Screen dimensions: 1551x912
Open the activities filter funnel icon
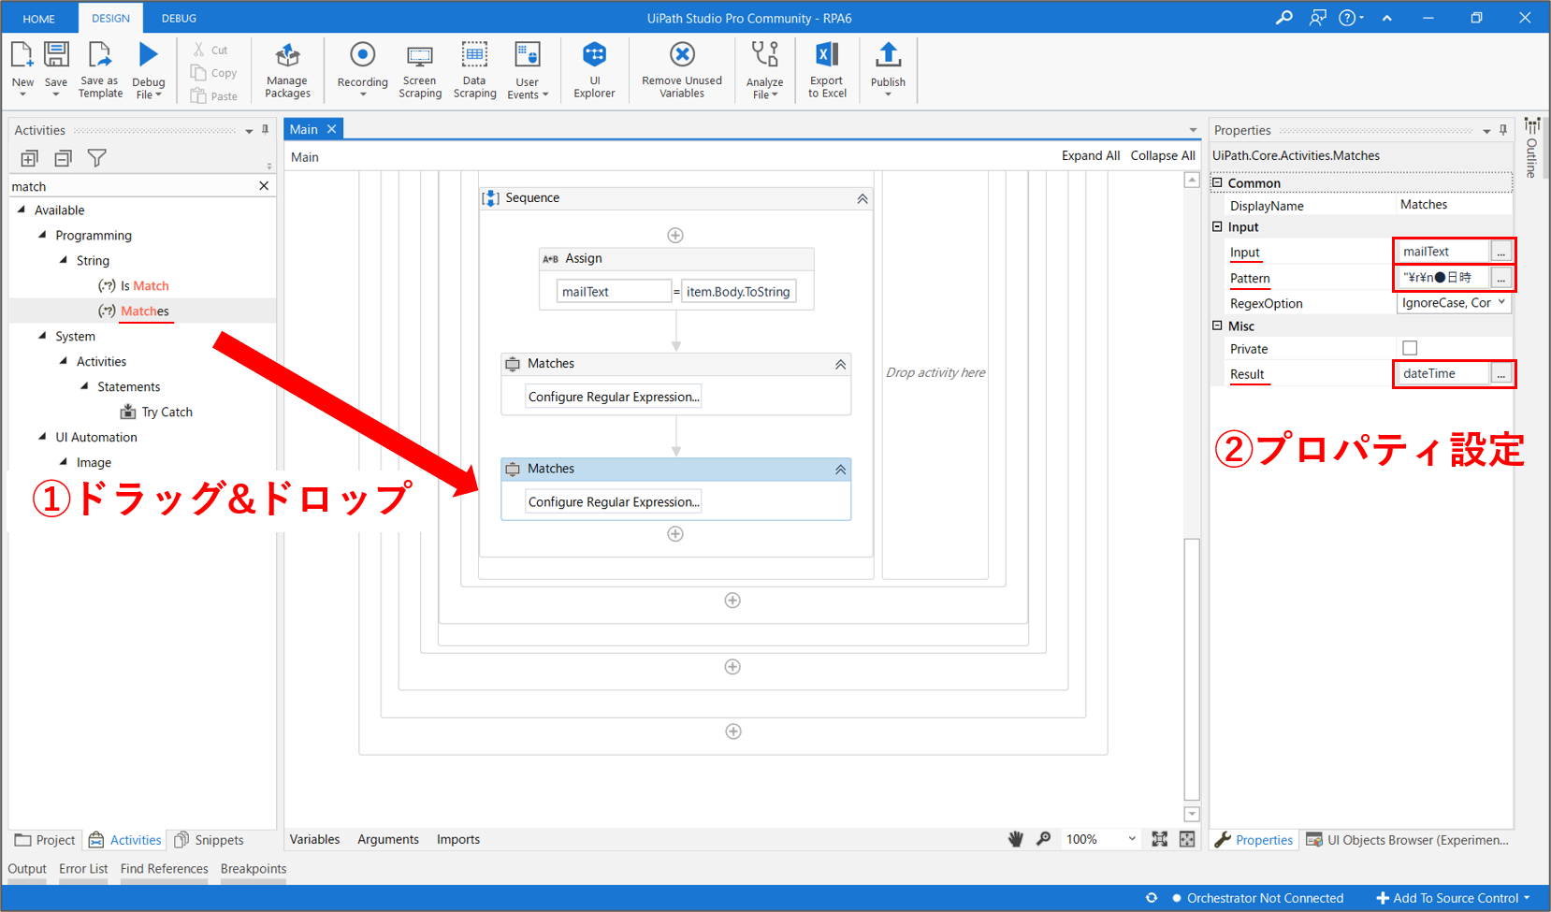(96, 158)
